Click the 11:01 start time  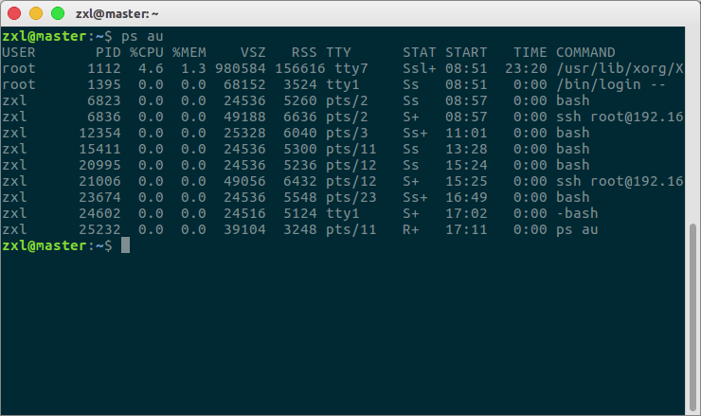pos(466,133)
